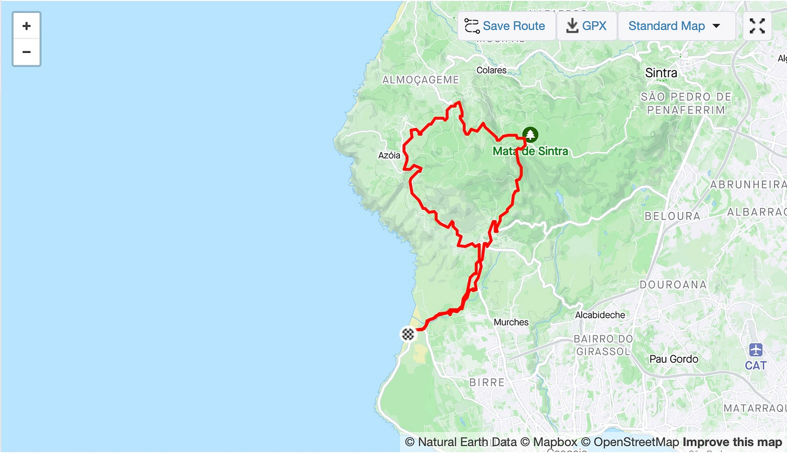Click the Azóia place label
This screenshot has height=453, width=787.
coord(389,155)
